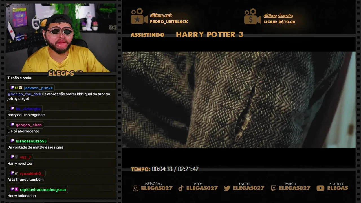Screen dimensions: 361x203
Task: Open the Twitter bird icon in footer
Action: coord(227,188)
